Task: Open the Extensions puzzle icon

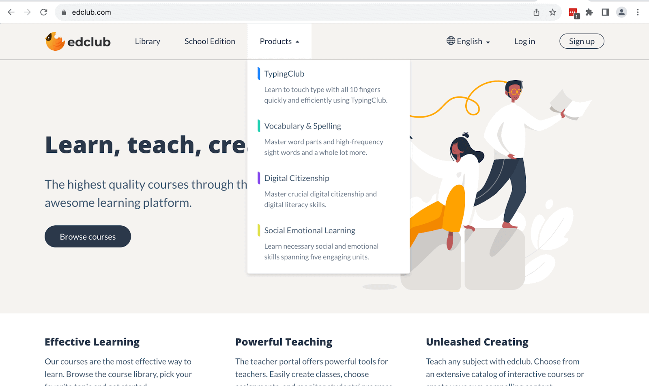Action: (x=589, y=12)
